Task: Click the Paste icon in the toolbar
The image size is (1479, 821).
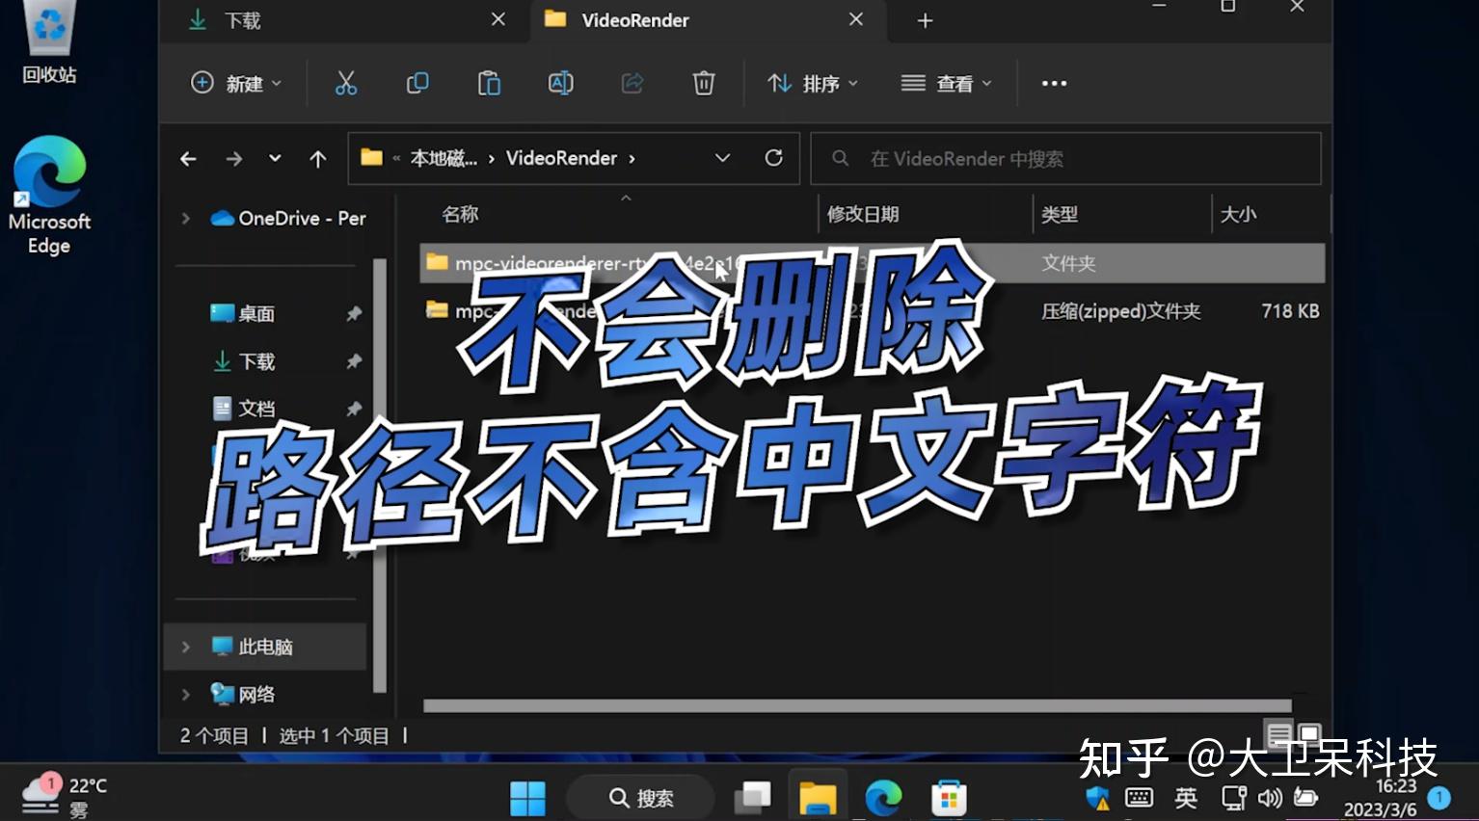Action: [x=489, y=83]
